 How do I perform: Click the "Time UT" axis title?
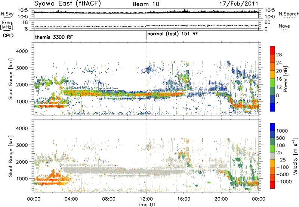146,205
